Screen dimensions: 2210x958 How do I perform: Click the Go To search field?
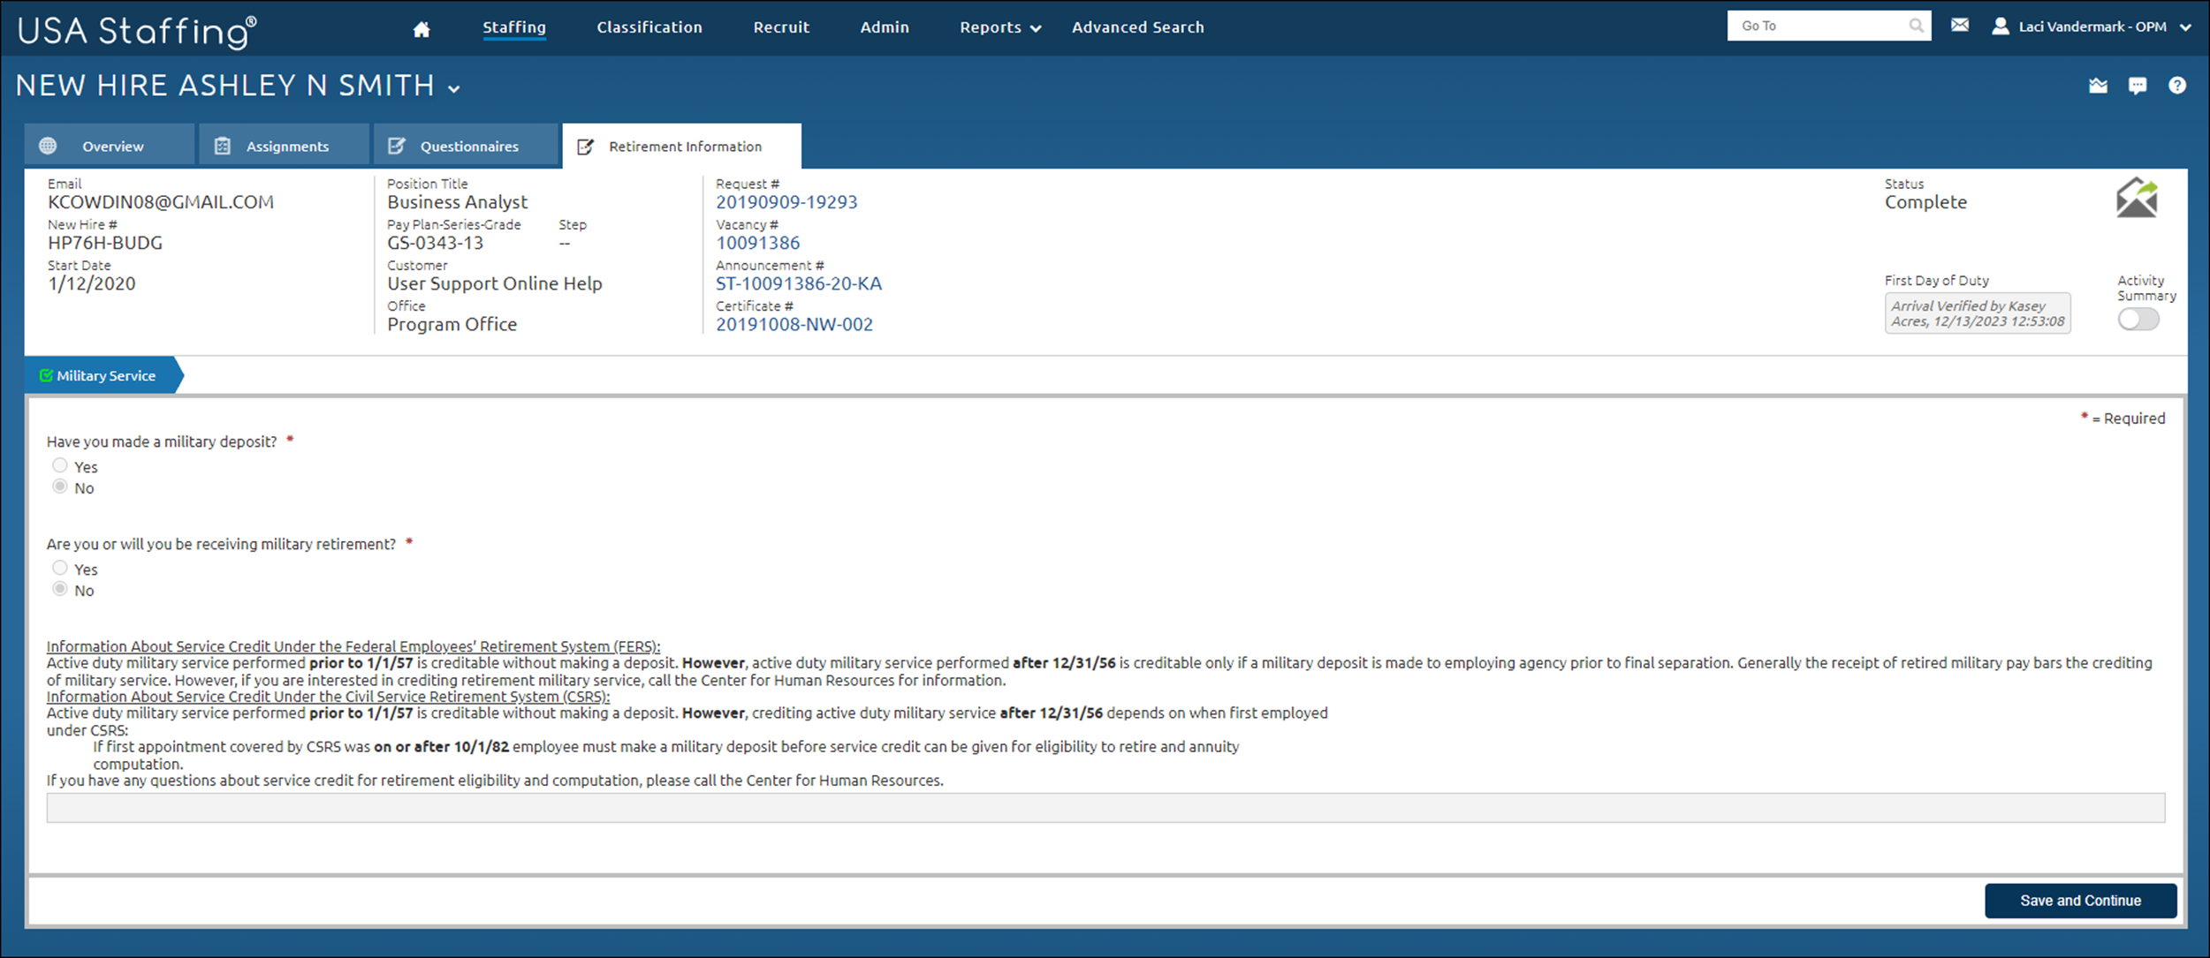[1816, 26]
